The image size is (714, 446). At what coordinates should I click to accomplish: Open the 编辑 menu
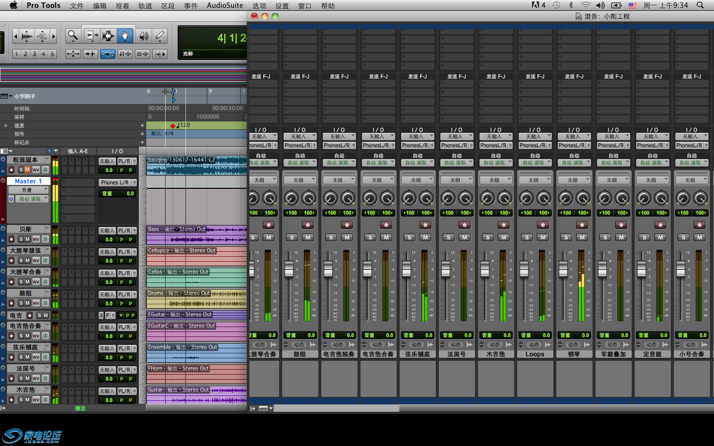click(x=100, y=5)
